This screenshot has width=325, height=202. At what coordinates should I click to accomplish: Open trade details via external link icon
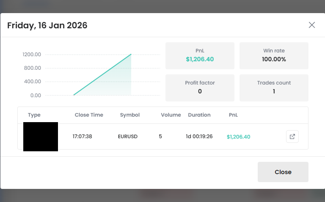coord(292,136)
